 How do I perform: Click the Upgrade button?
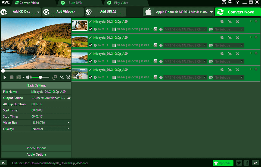click(x=223, y=163)
